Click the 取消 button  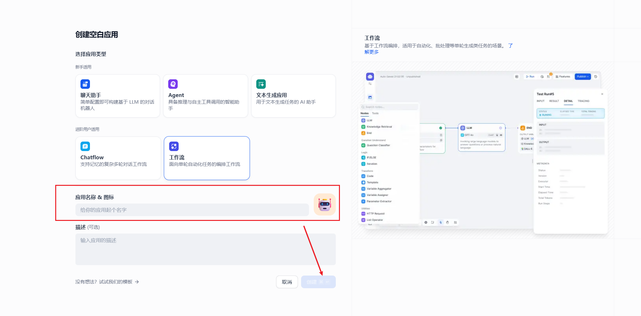pos(287,282)
